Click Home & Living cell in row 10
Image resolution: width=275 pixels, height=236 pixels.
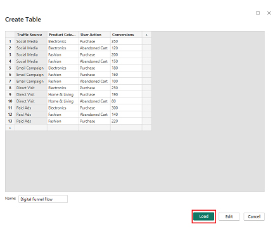63,101
